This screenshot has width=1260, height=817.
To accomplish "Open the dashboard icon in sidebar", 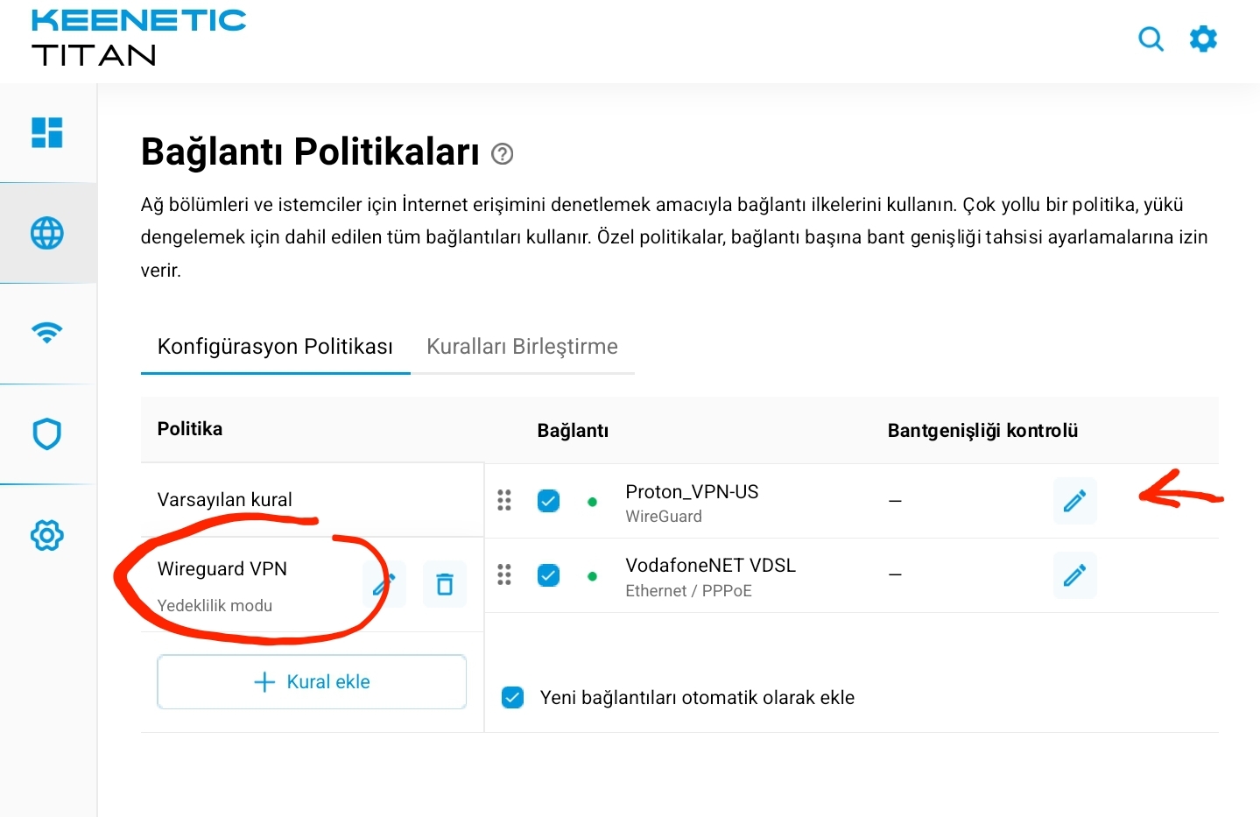I will 47,133.
